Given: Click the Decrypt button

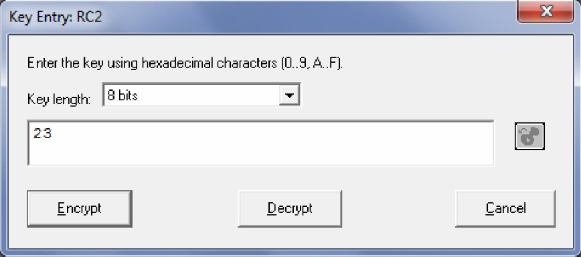Looking at the screenshot, I should [290, 208].
